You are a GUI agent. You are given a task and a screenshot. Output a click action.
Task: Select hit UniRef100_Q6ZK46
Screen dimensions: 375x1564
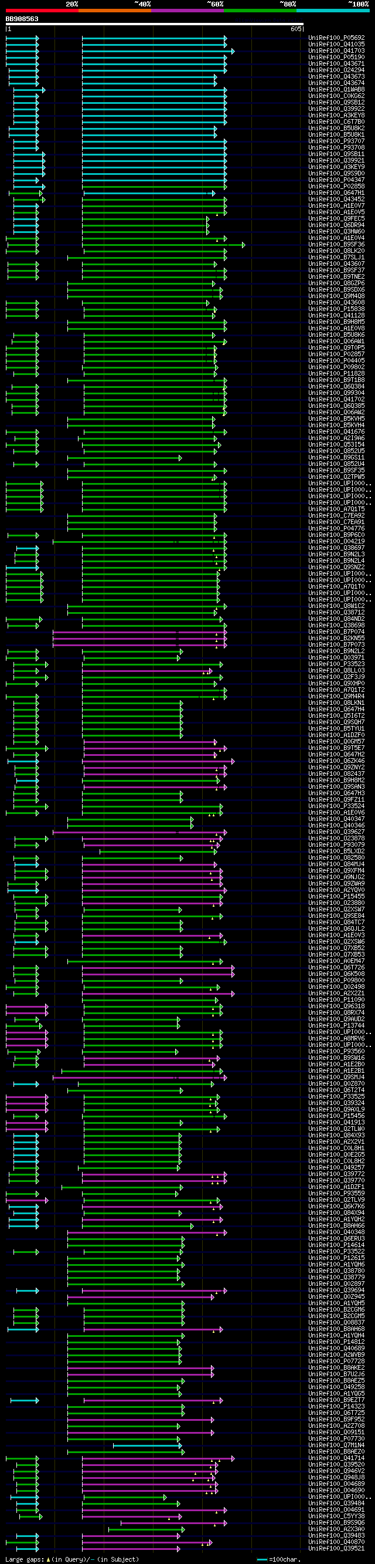(x=336, y=761)
